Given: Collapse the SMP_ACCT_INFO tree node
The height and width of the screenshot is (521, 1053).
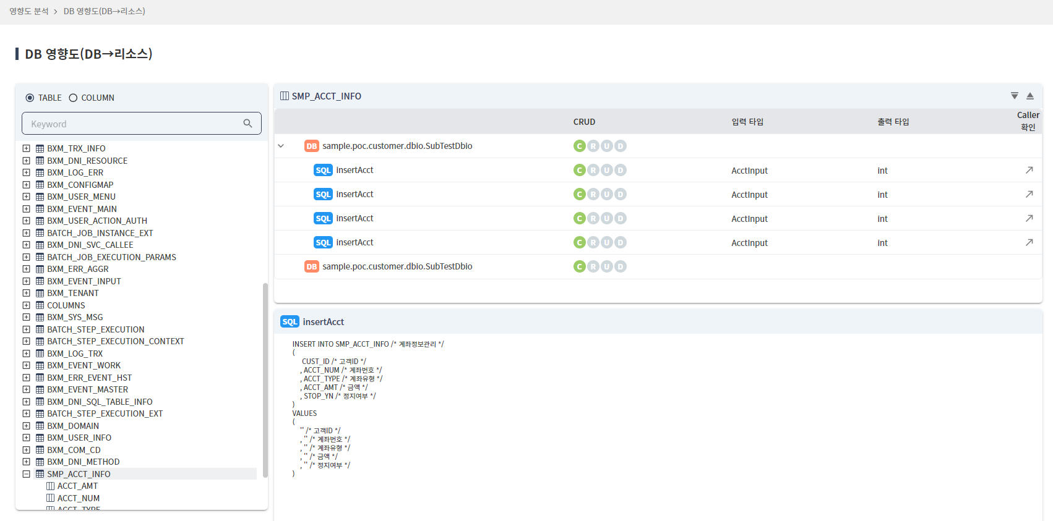Looking at the screenshot, I should [26, 474].
